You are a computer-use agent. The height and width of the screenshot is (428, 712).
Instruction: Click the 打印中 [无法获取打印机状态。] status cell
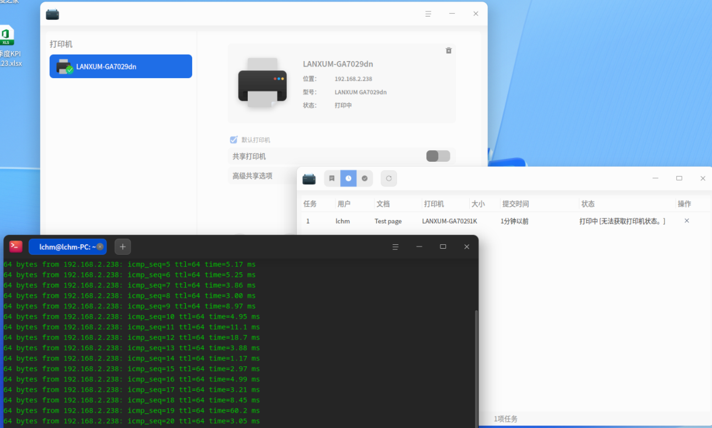click(x=622, y=221)
